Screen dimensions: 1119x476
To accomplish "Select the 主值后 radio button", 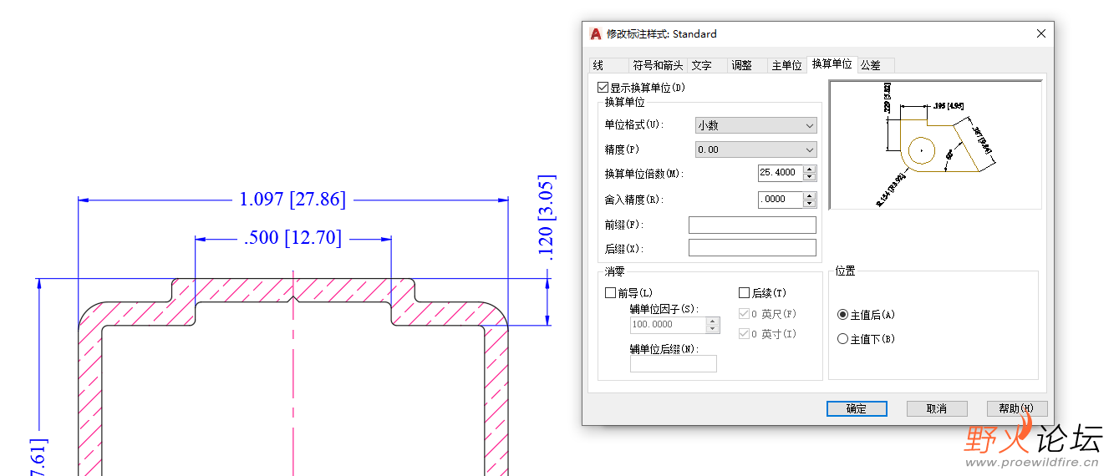I will coord(842,315).
